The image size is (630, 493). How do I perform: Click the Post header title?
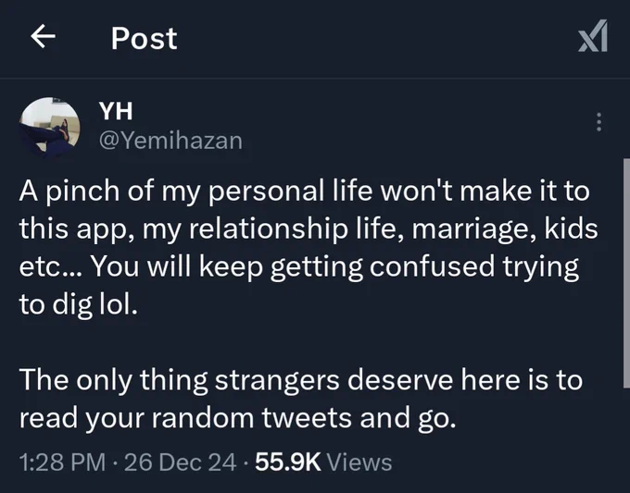pyautogui.click(x=144, y=39)
